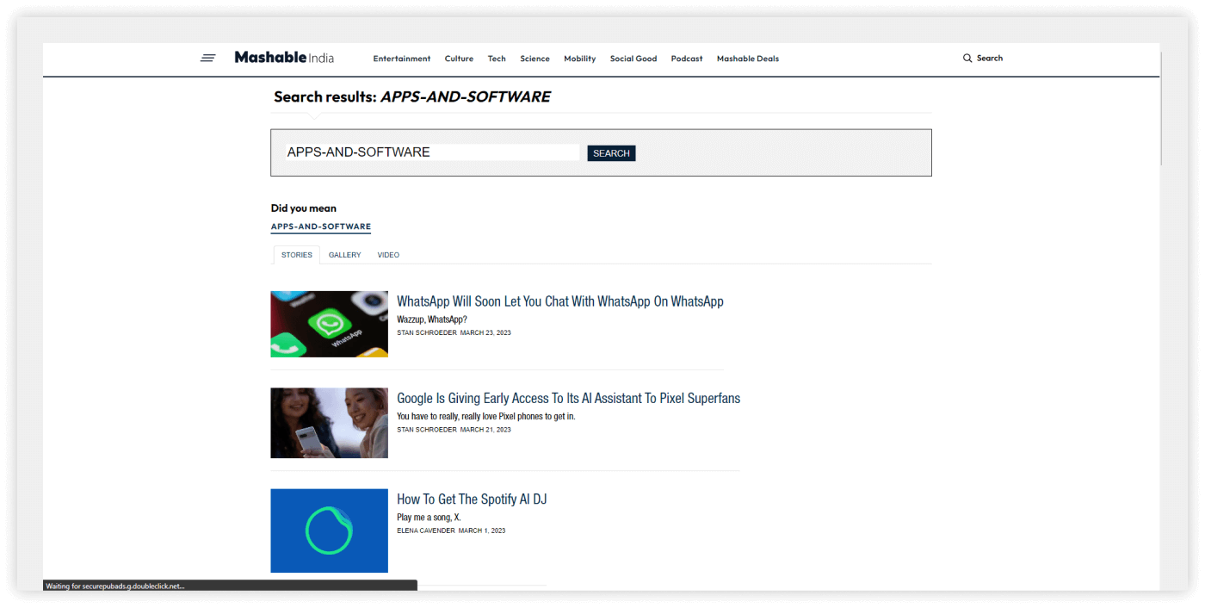This screenshot has width=1205, height=608.
Task: Open How To Get The Spotify AI DJ
Action: click(472, 499)
